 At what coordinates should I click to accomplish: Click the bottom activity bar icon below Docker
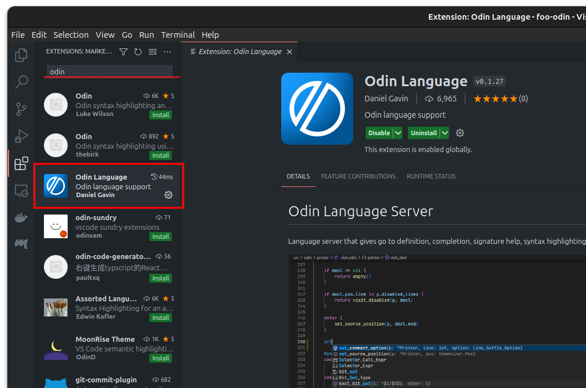point(21,244)
